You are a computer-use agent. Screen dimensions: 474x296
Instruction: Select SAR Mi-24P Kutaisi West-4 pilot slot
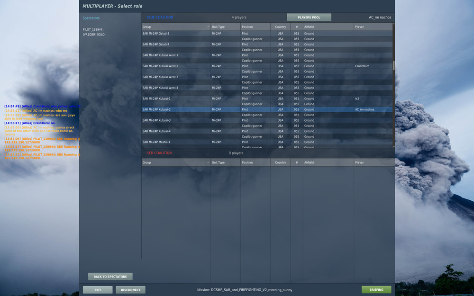click(x=267, y=88)
